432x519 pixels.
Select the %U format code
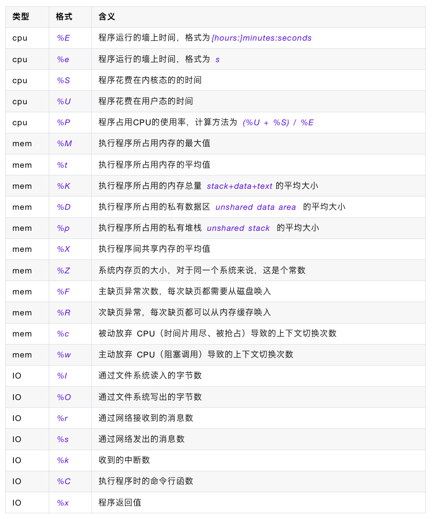tap(64, 101)
